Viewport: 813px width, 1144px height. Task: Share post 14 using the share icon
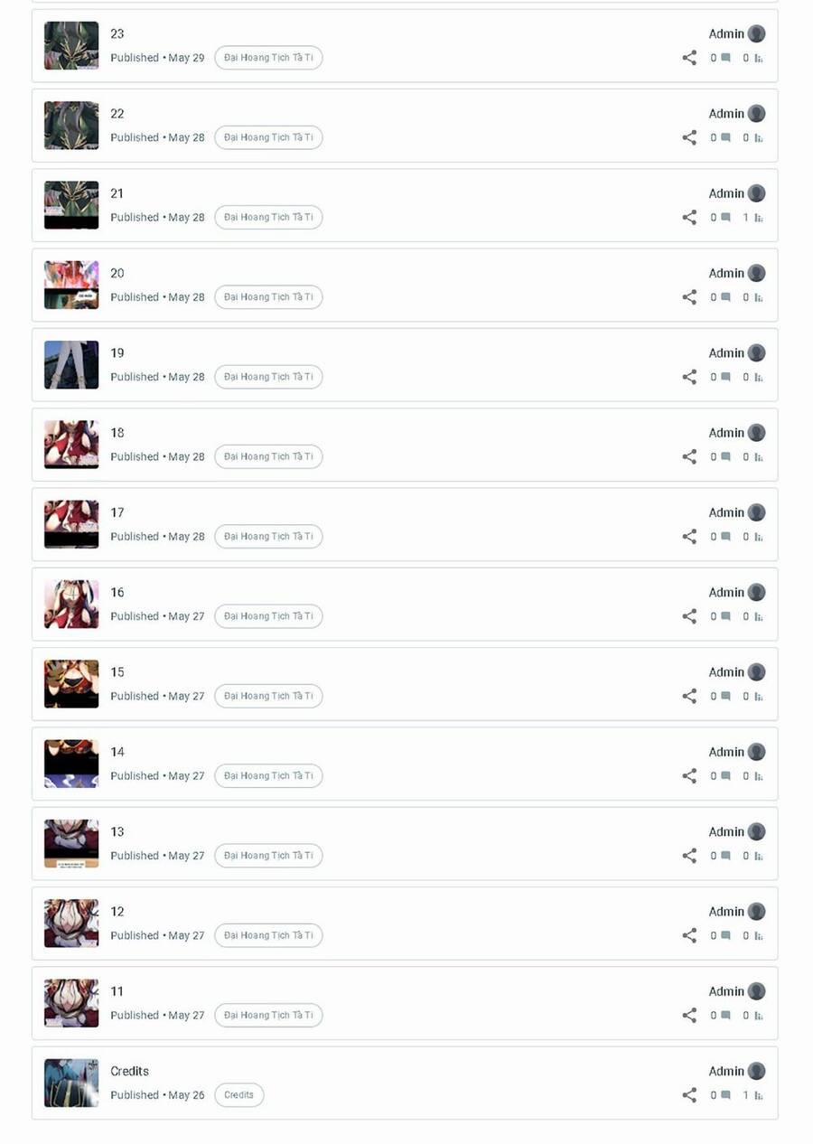click(x=689, y=776)
